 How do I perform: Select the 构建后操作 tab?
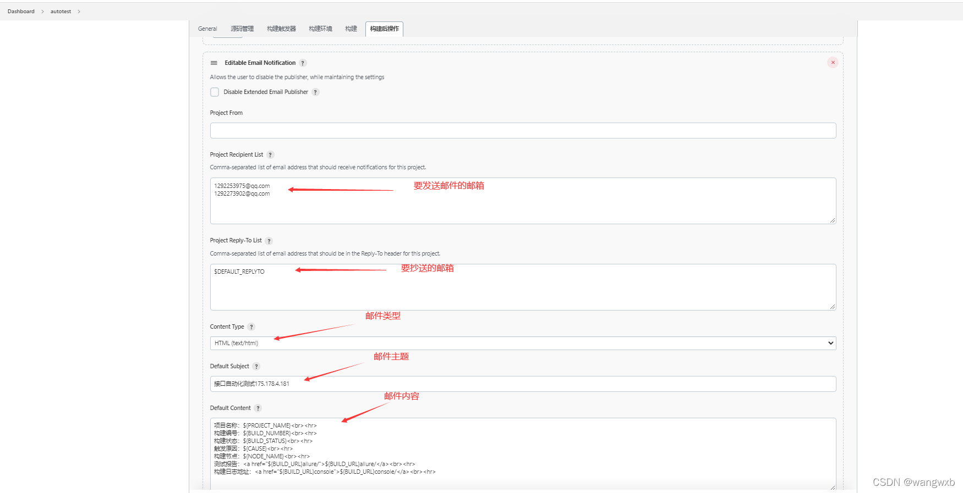pyautogui.click(x=384, y=29)
